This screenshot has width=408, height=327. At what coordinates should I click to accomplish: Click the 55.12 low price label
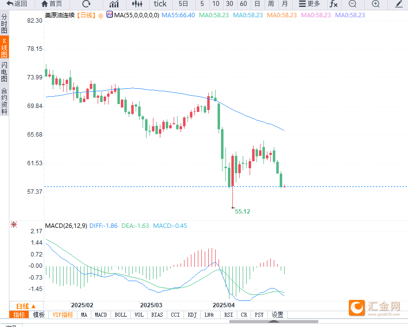(x=243, y=212)
